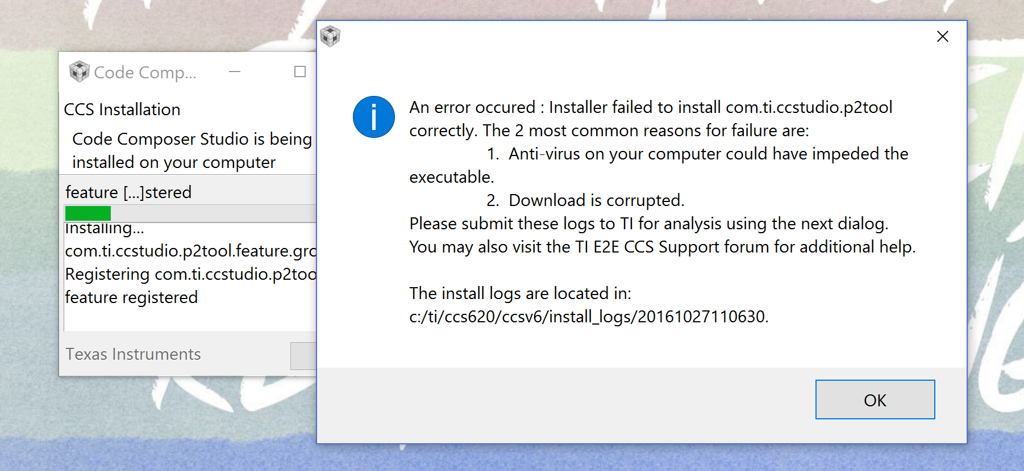Click the green installation progress bar
This screenshot has width=1024, height=471.
click(88, 212)
